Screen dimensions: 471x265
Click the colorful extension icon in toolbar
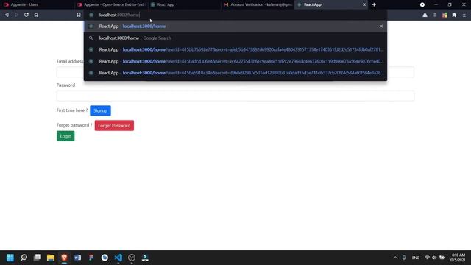coord(445,15)
